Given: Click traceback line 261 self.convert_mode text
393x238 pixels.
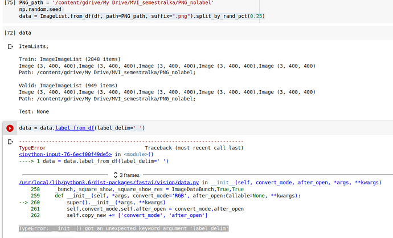Looking at the screenshot, I should click(155, 209).
